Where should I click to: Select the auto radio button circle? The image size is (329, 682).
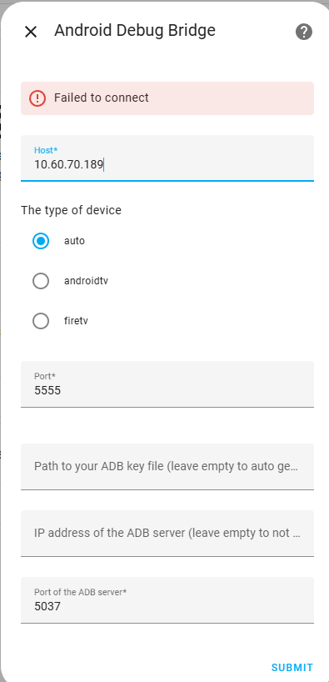41,240
